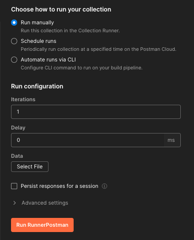This screenshot has height=240, width=194.
Task: Select the Run manually radio button
Action: click(14, 23)
